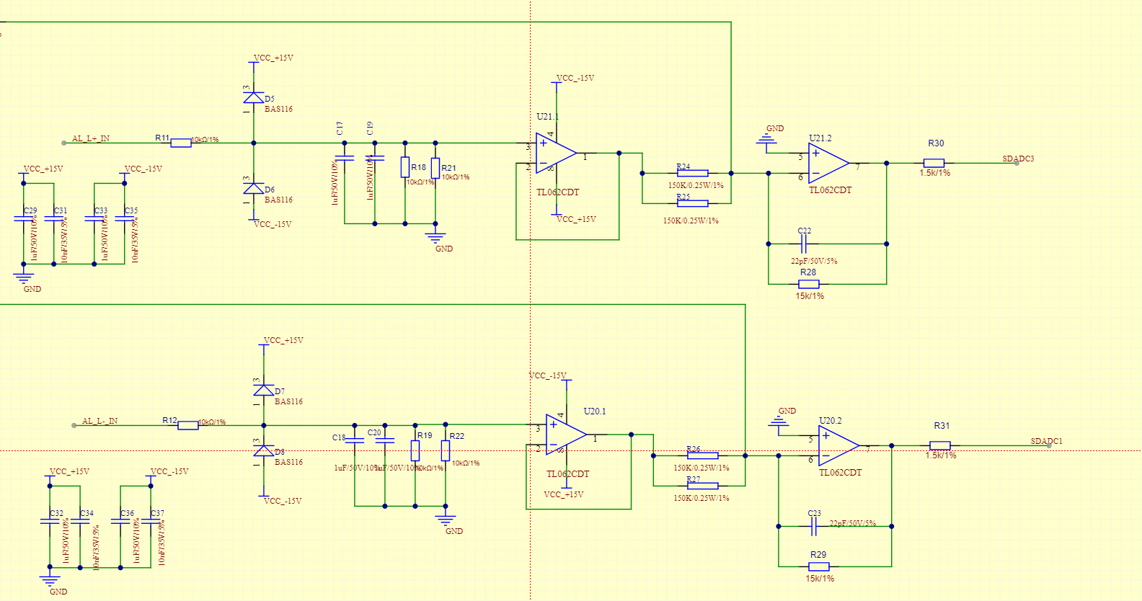Viewport: 1142px width, 601px height.
Task: Click TL062CDT text under U21.1
Action: (x=557, y=192)
